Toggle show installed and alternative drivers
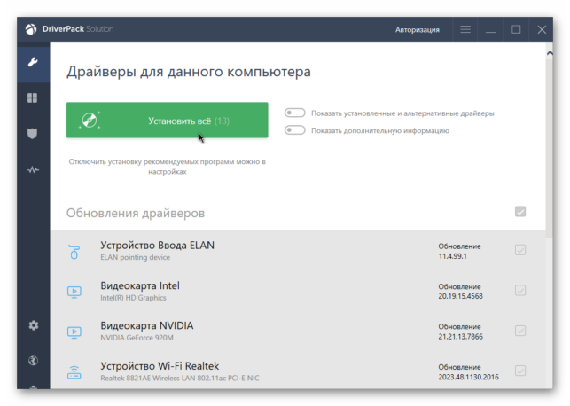Screen dimensions: 570x406 (295, 113)
